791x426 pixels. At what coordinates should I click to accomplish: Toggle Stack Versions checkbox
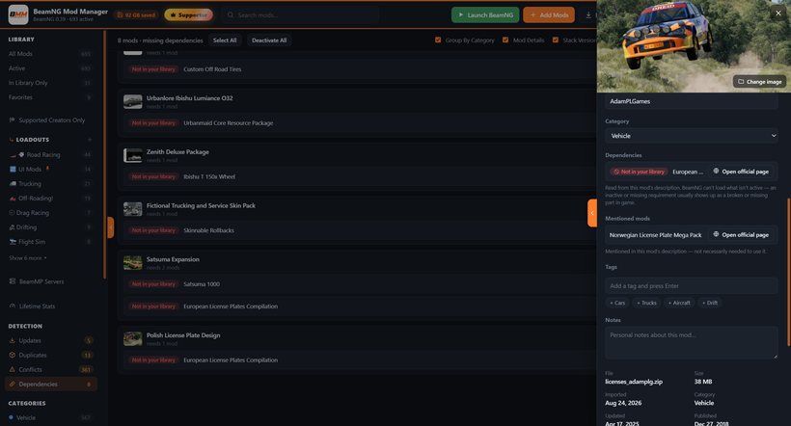coord(556,40)
